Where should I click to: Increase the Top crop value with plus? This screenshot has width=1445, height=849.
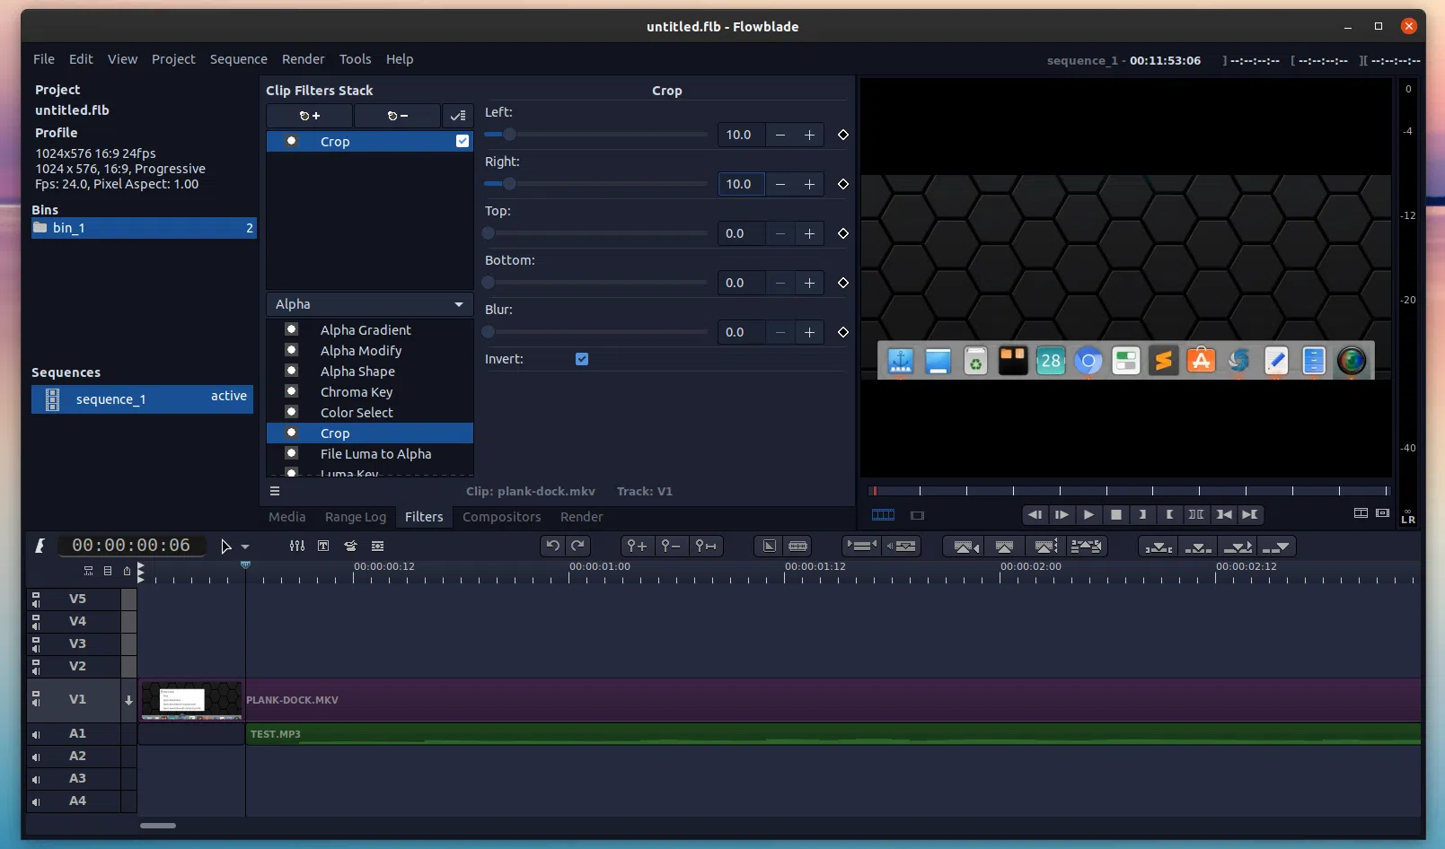[809, 233]
